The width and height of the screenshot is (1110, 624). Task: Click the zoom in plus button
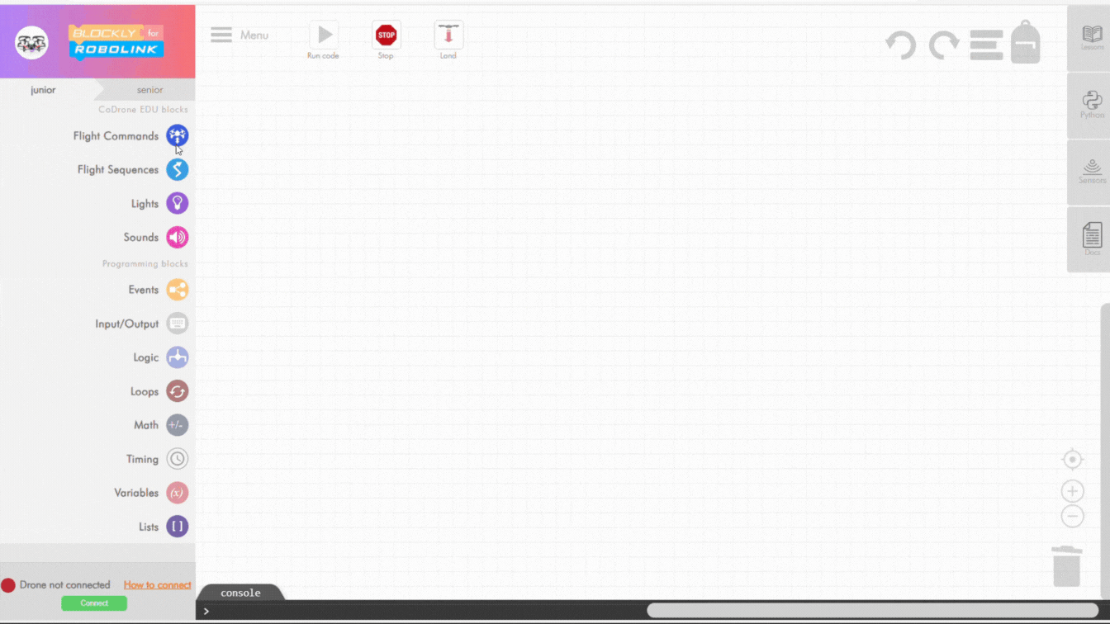[x=1072, y=491]
